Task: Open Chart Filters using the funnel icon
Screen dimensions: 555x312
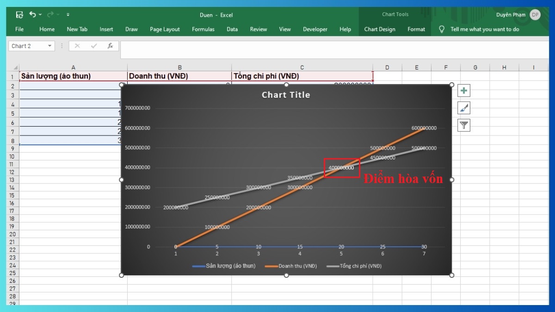Action: point(463,125)
